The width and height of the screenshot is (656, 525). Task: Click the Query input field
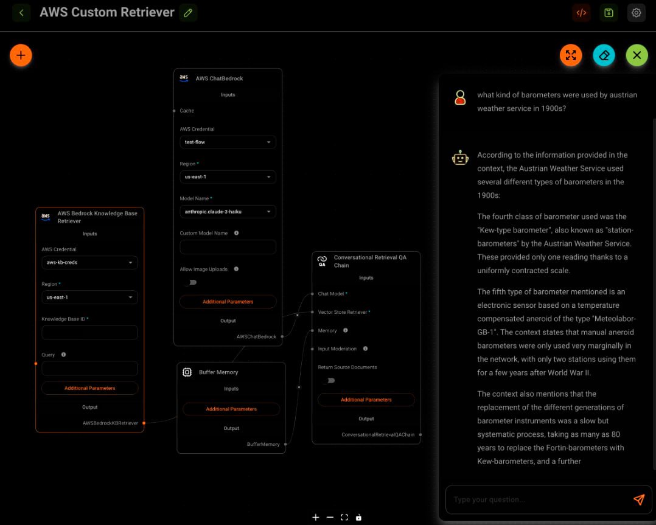[89, 368]
